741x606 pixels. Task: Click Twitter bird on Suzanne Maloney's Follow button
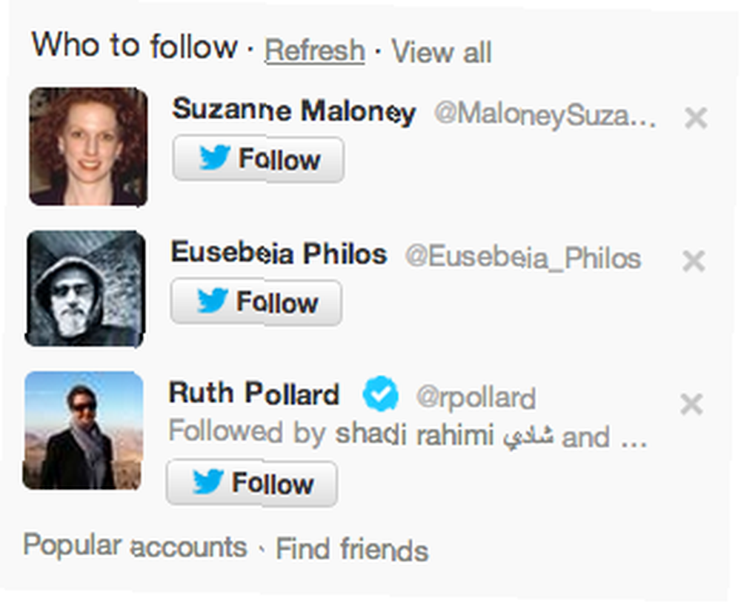point(215,159)
